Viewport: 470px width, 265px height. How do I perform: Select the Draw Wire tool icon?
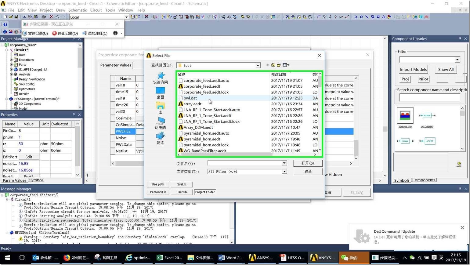pos(319,17)
